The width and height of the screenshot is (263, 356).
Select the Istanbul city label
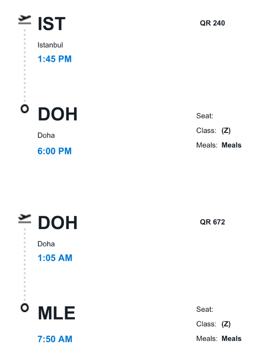click(x=50, y=45)
